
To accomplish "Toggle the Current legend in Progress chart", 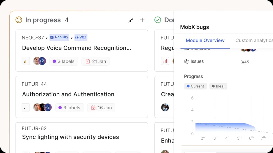I will [x=195, y=86].
